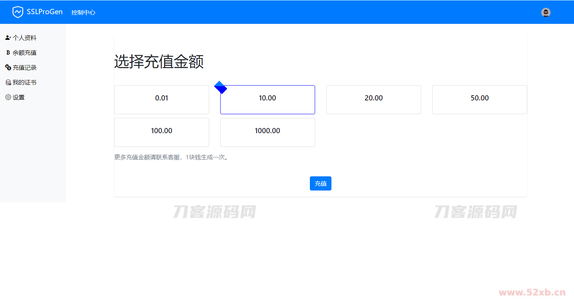Click the Bitcoin icon beside 余额充值
Image resolution: width=574 pixels, height=301 pixels.
[x=8, y=53]
